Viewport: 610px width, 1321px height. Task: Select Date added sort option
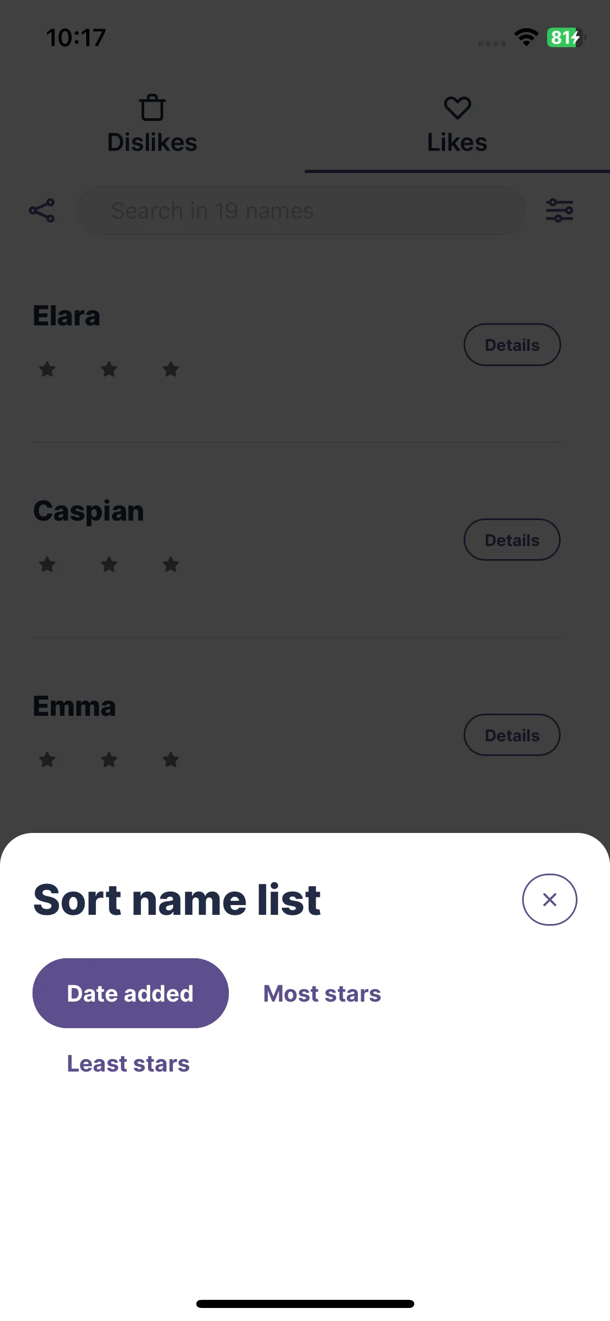[x=130, y=993]
